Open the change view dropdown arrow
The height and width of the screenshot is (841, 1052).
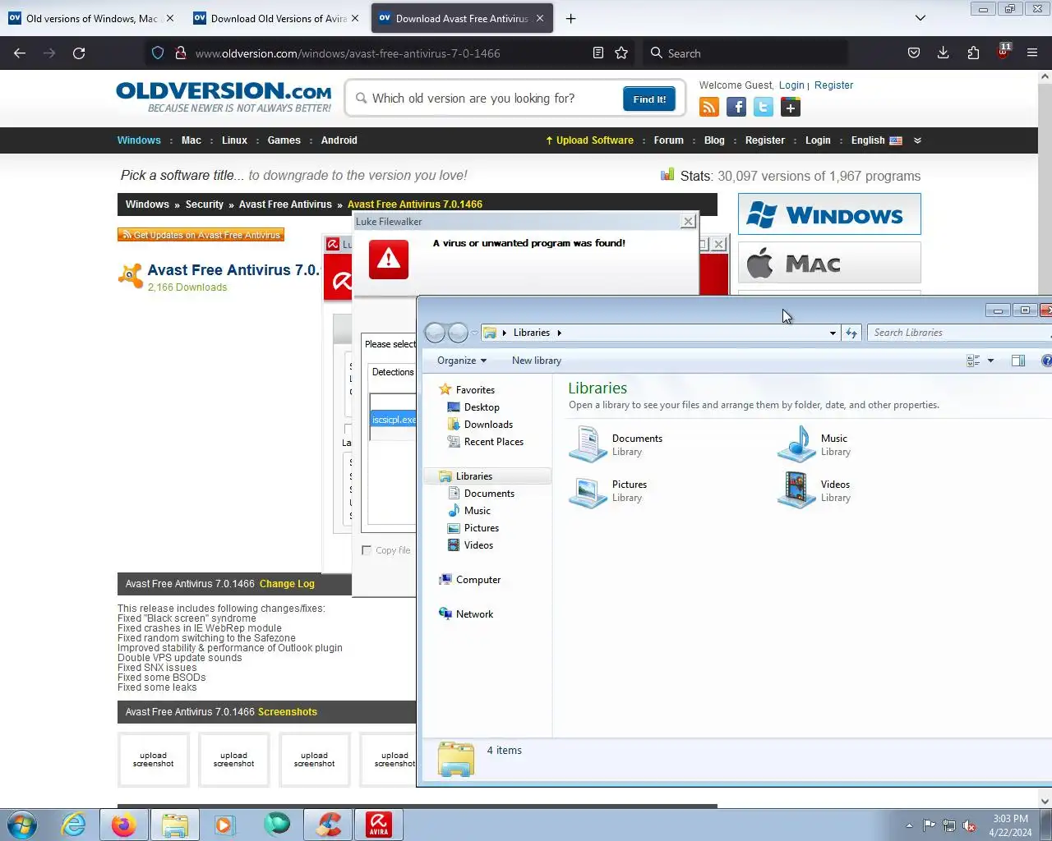tap(990, 361)
